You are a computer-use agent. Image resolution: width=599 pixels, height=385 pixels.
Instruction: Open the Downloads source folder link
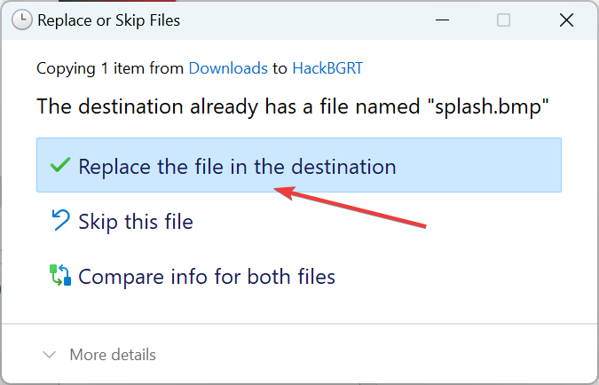228,67
